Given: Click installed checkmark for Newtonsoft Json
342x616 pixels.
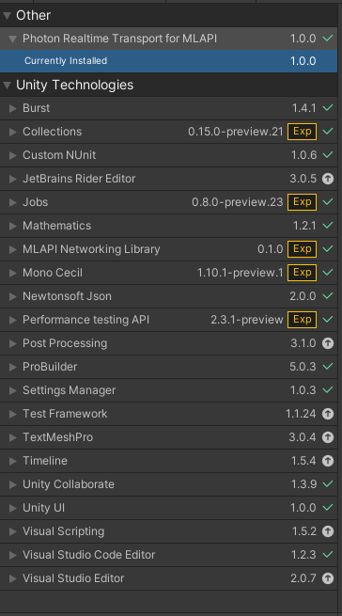Looking at the screenshot, I should [x=328, y=296].
